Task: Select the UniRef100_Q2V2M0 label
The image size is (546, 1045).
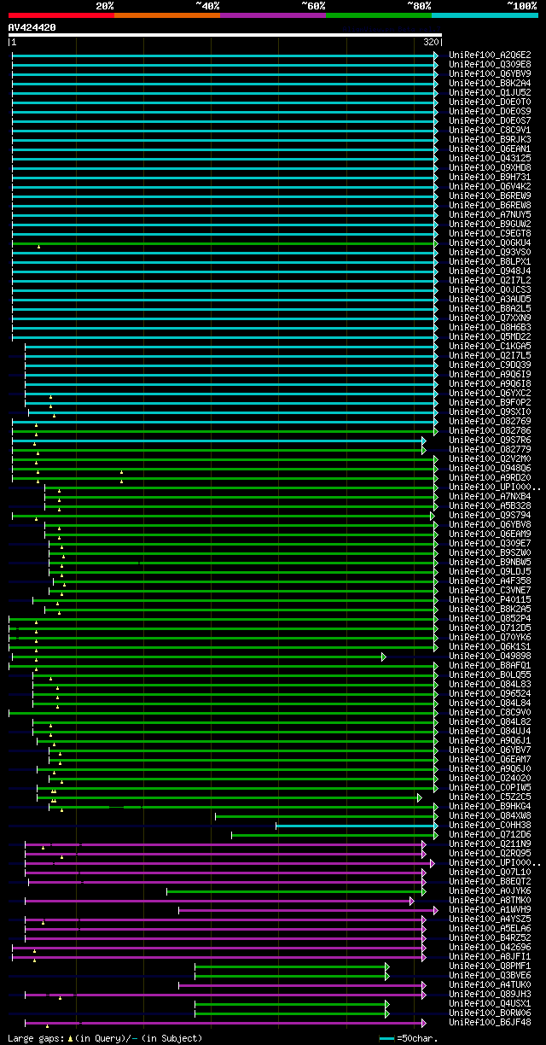Action: [490, 458]
